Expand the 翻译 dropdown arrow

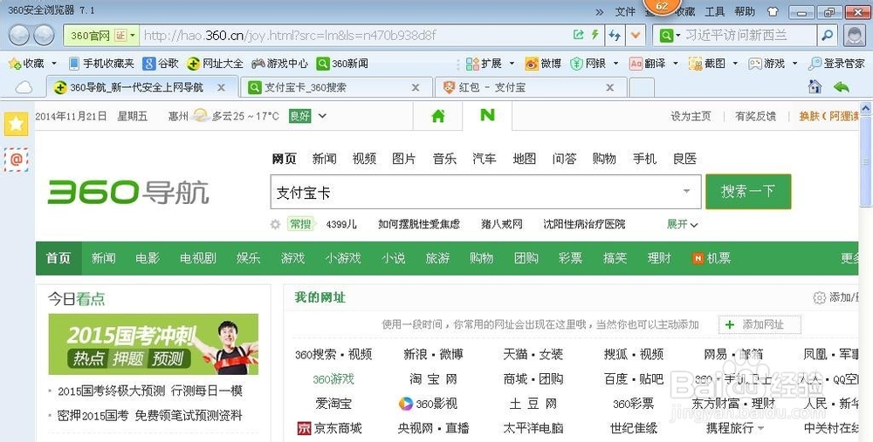click(x=676, y=64)
